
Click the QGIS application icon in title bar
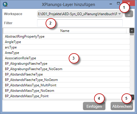point(5,4)
